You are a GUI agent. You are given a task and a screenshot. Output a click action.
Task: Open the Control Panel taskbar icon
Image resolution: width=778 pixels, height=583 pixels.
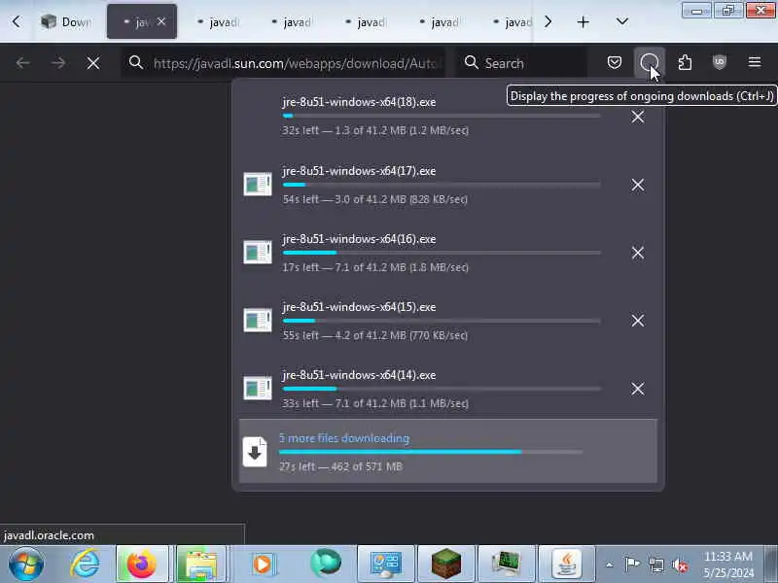point(385,565)
